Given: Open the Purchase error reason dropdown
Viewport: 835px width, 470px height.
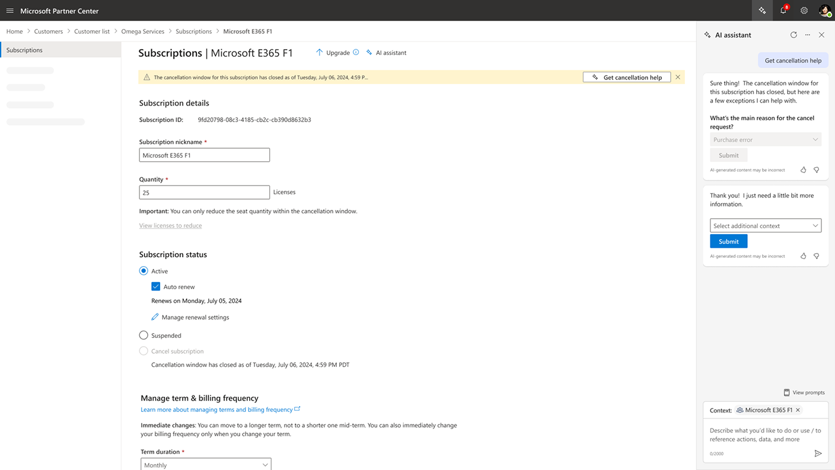Looking at the screenshot, I should [x=766, y=139].
